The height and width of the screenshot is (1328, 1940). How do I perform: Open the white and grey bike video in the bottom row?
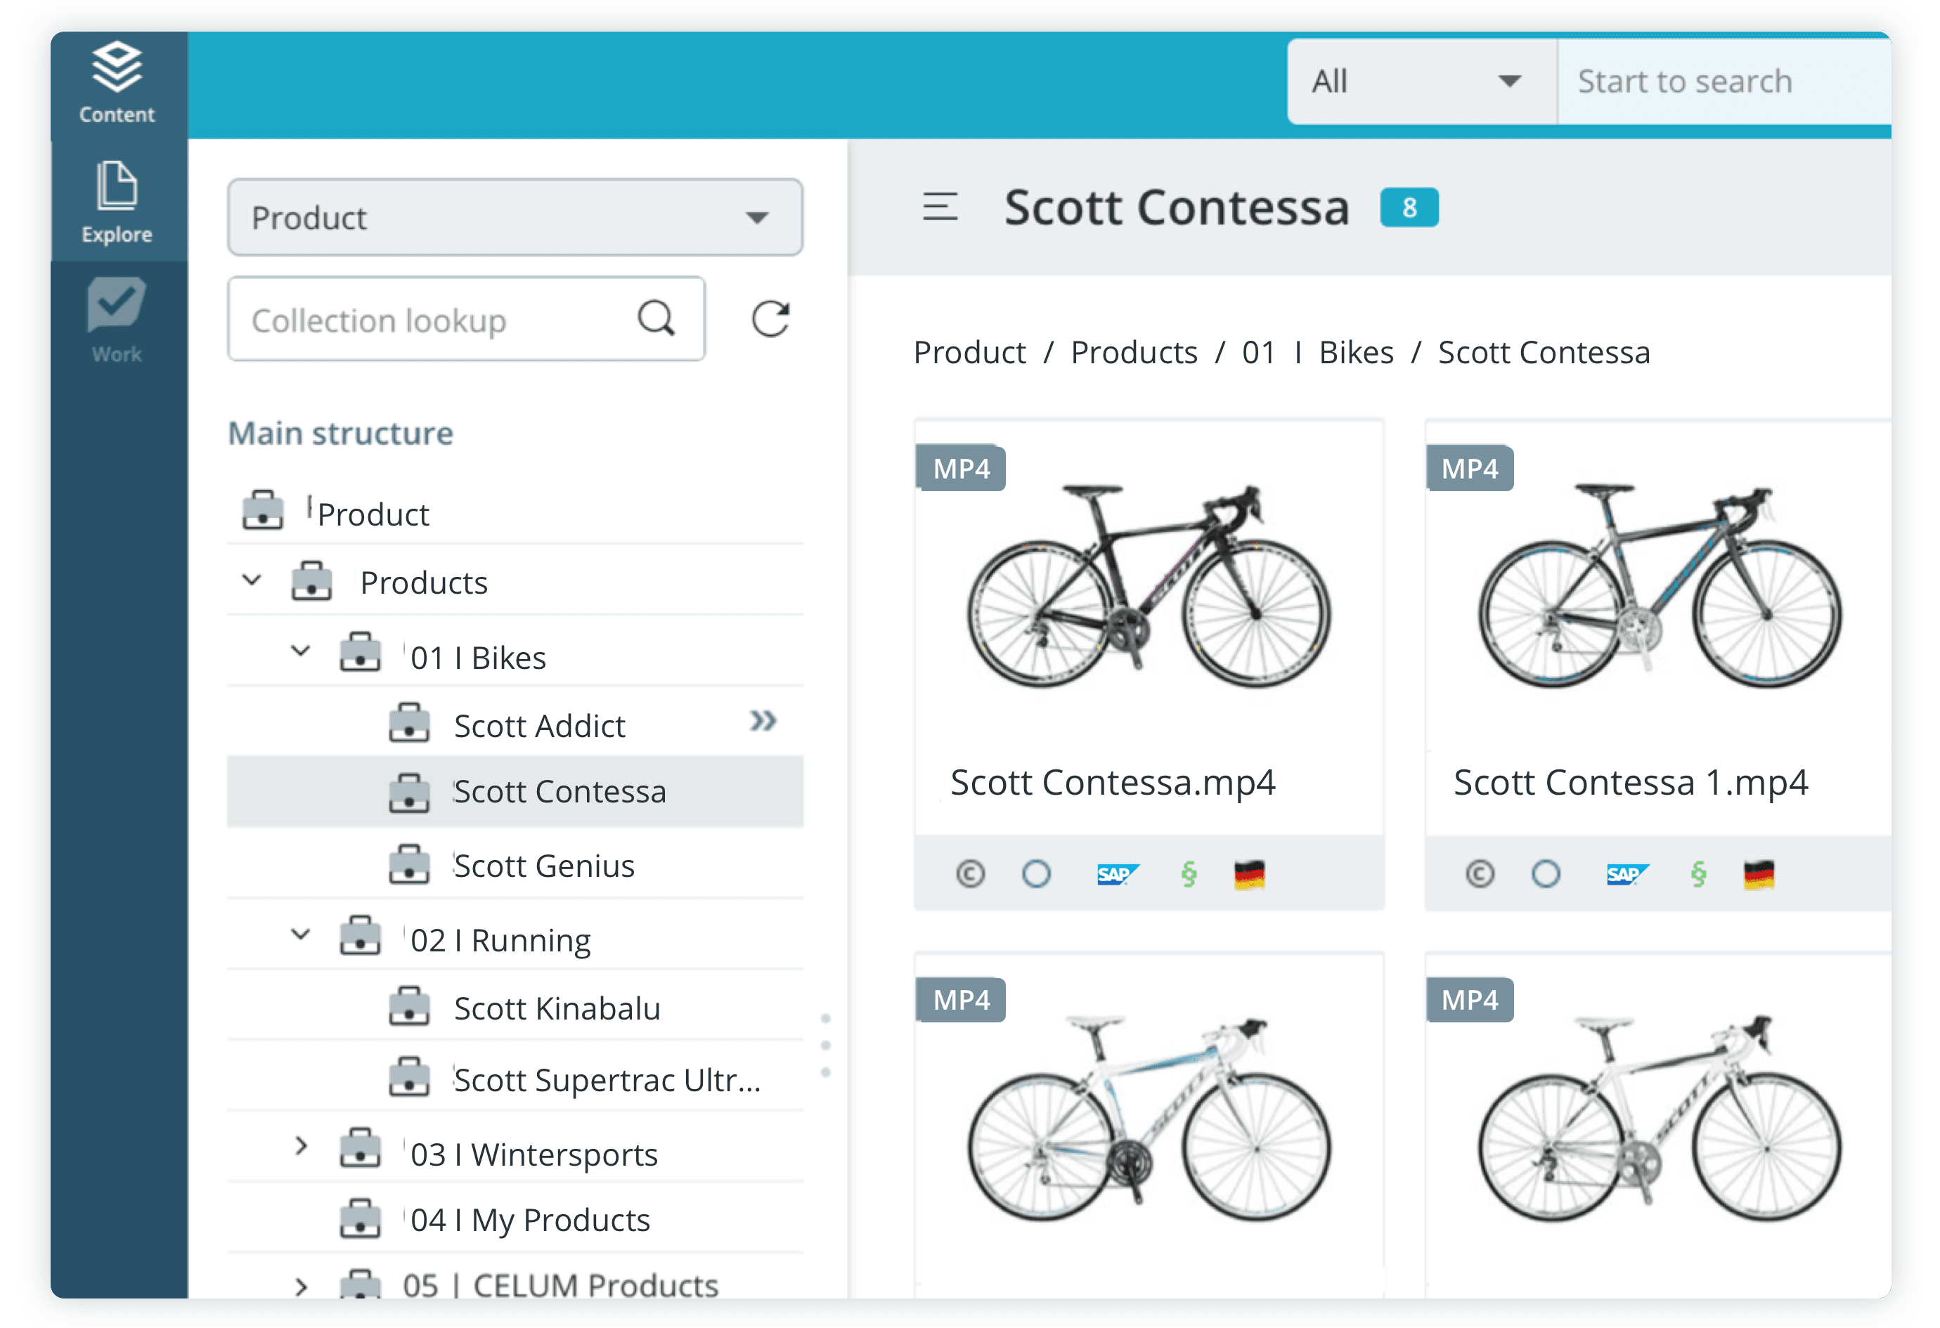coord(1660,1120)
